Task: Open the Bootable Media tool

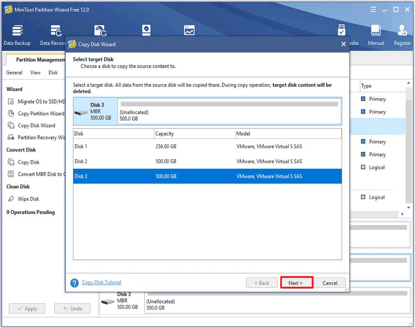Action: pos(342,30)
